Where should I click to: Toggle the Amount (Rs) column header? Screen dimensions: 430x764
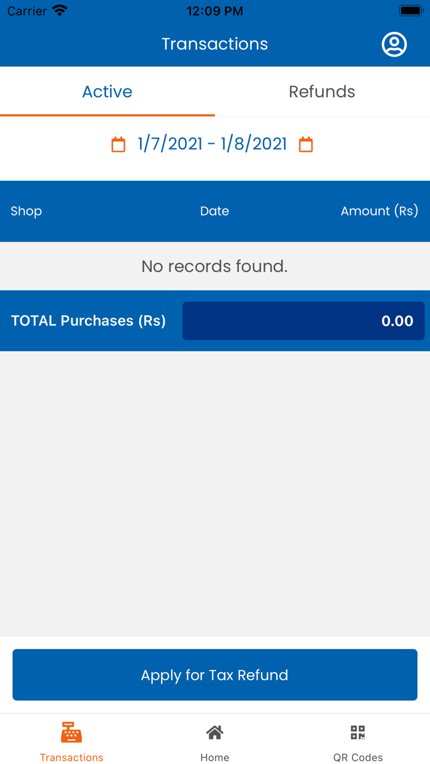pos(380,211)
